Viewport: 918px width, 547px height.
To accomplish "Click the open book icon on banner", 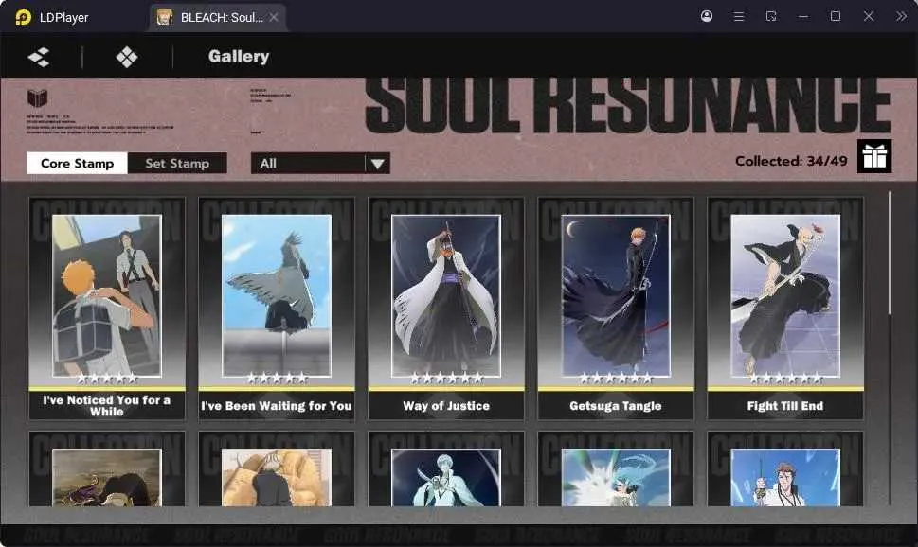I will pyautogui.click(x=38, y=97).
